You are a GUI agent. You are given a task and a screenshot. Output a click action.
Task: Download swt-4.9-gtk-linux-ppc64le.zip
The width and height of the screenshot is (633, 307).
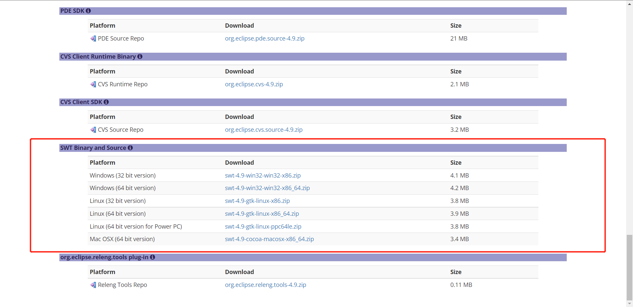(x=263, y=227)
